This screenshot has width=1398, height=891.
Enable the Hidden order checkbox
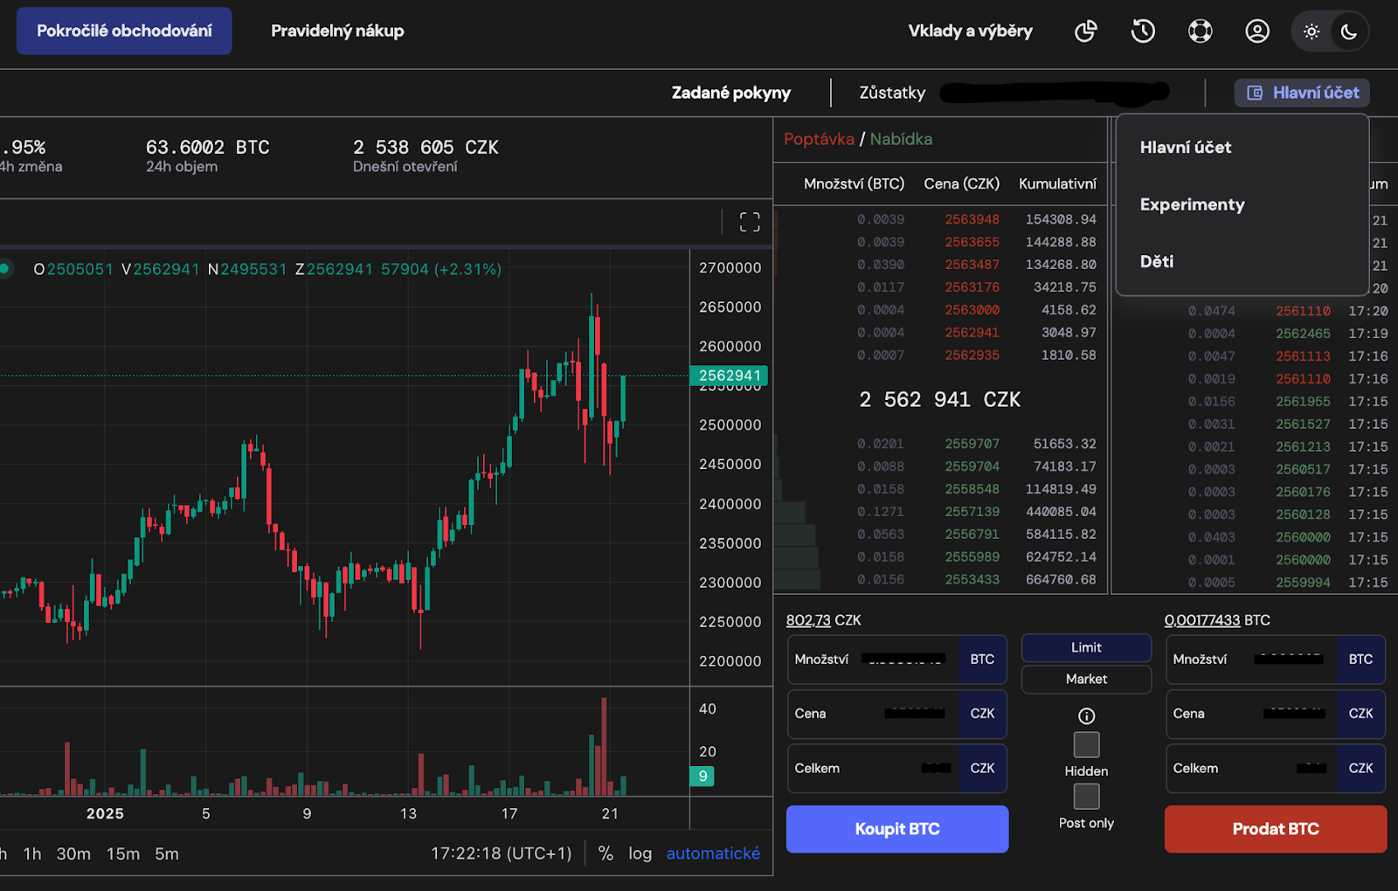pos(1086,745)
